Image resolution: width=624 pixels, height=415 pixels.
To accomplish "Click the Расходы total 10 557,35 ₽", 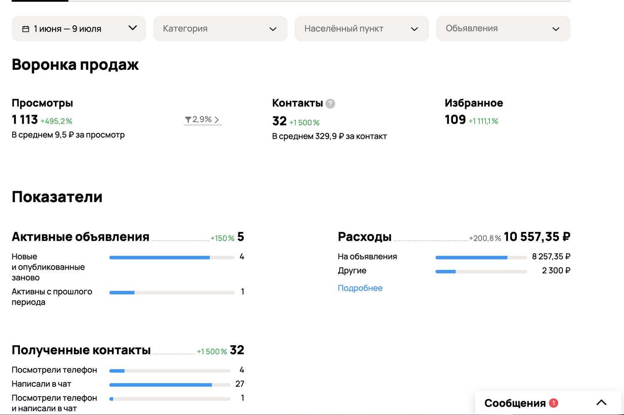I will point(537,237).
